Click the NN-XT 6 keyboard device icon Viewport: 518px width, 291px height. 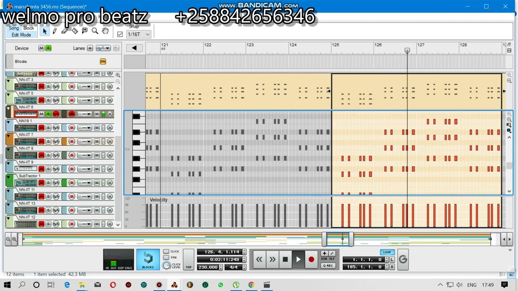click(26, 114)
